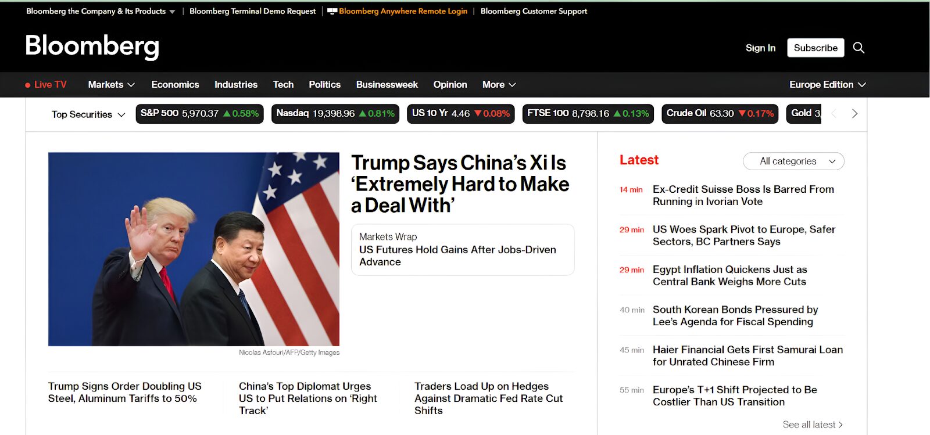930x435 pixels.
Task: Read the Markets Wrap US Futures story
Action: 457,256
